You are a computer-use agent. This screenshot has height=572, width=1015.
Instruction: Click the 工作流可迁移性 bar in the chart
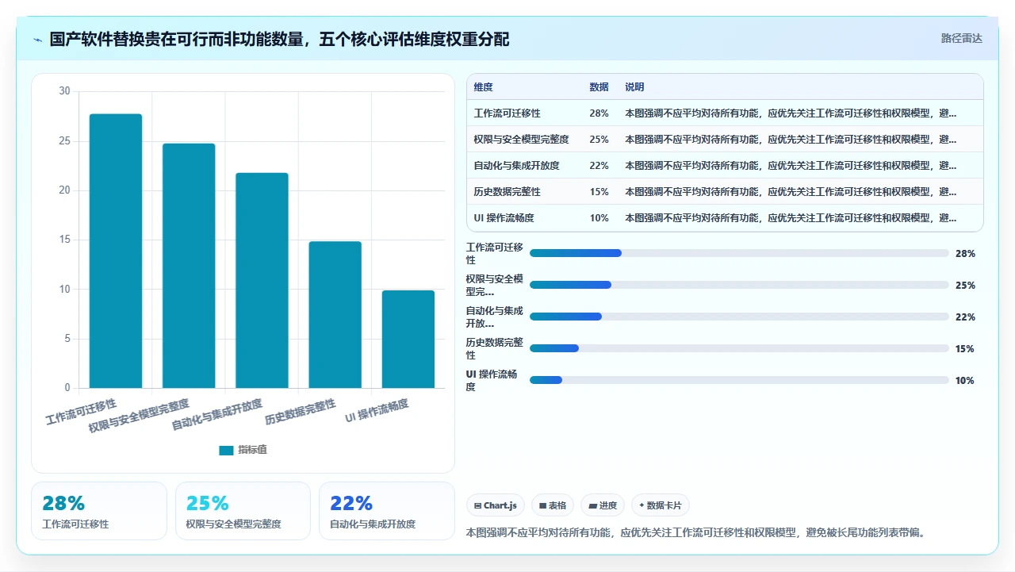point(116,251)
